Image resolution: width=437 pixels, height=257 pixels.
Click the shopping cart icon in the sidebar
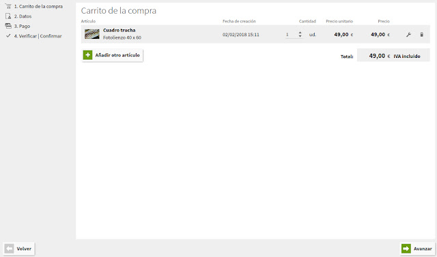tap(8, 6)
